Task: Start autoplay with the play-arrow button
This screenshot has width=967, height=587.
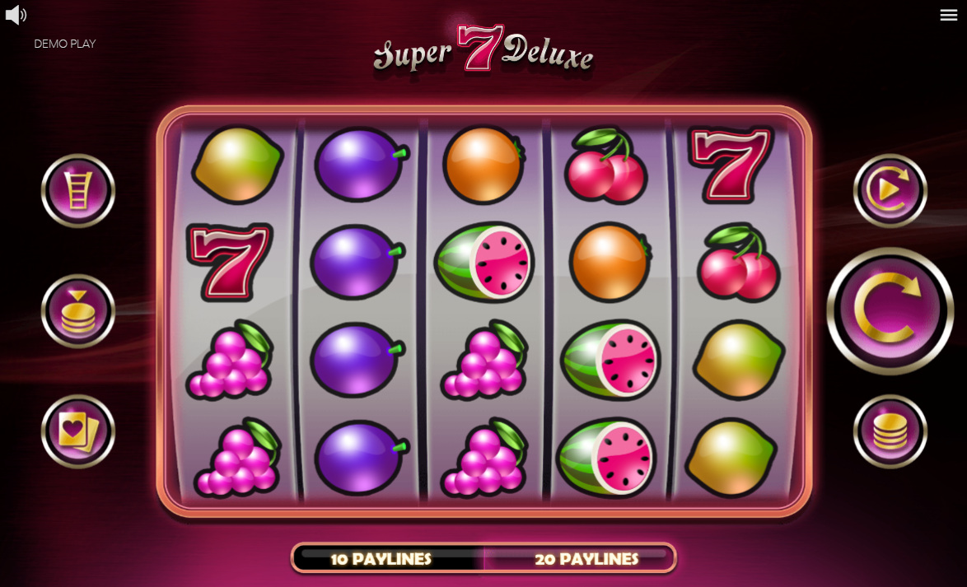Action: (890, 190)
